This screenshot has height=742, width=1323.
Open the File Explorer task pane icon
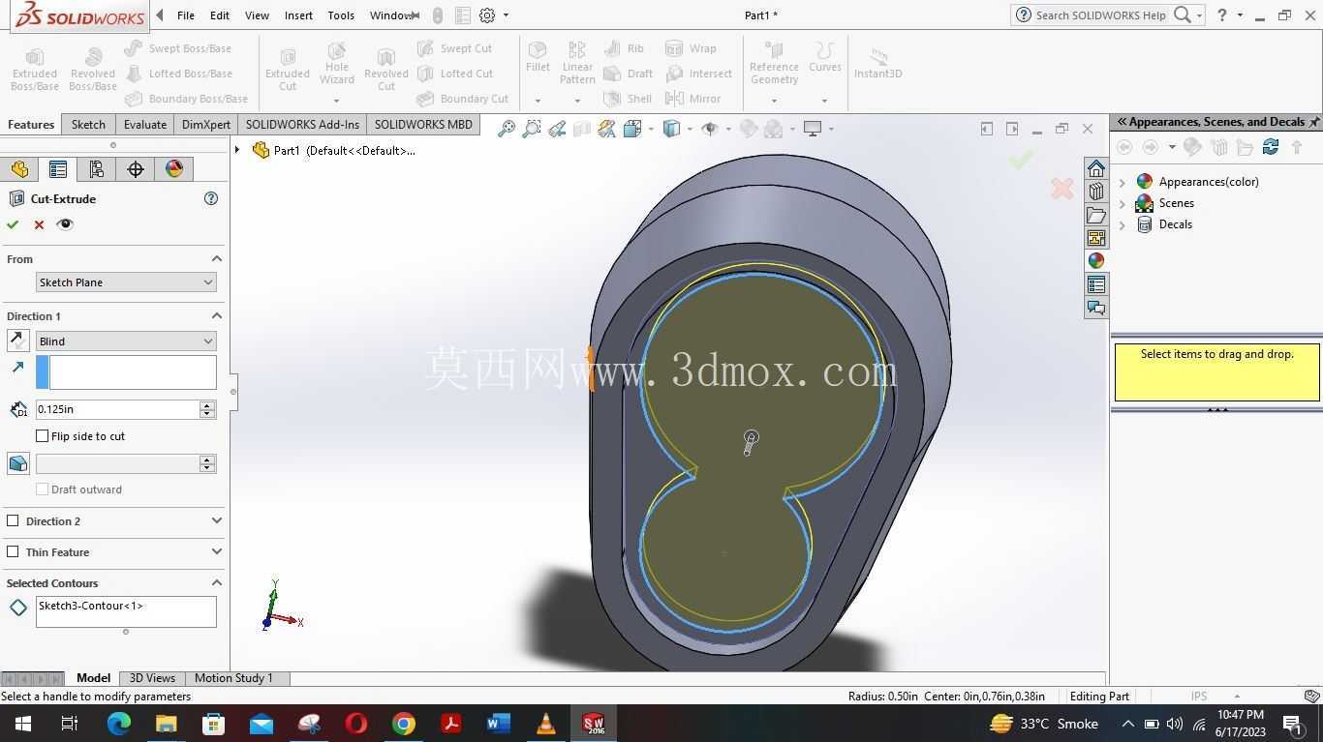(x=1095, y=215)
